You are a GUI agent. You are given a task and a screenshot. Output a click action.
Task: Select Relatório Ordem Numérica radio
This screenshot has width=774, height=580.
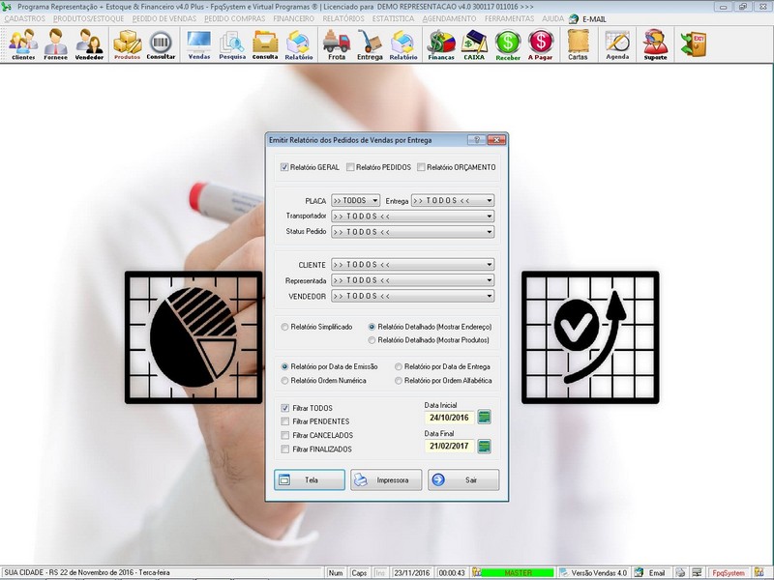[284, 380]
